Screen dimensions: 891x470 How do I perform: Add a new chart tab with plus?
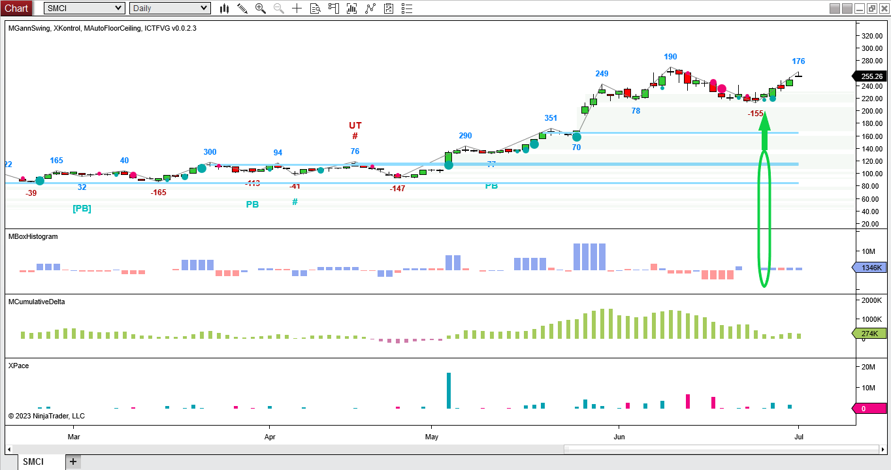(73, 462)
